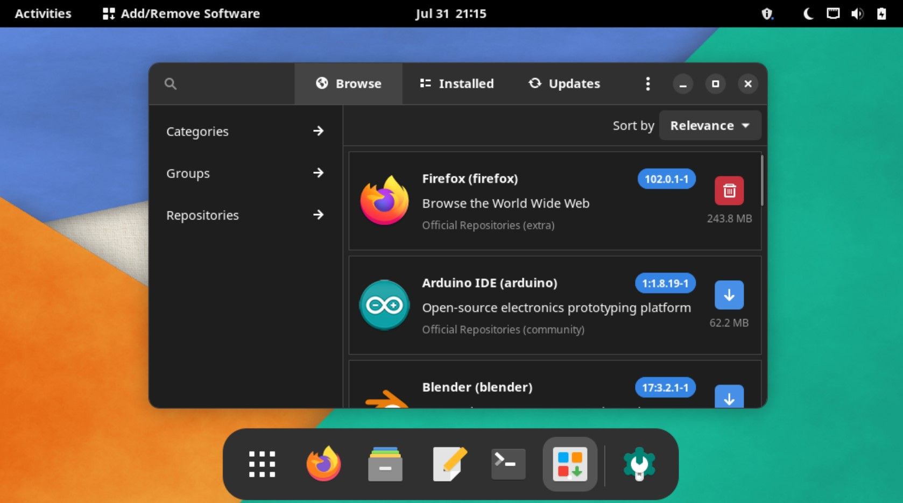Select the Firefox app icon in list
Screen dimensions: 903x503
pyautogui.click(x=384, y=201)
